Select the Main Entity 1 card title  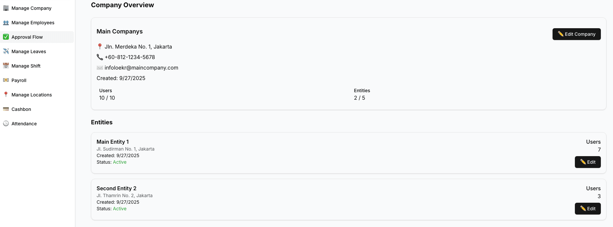click(113, 142)
